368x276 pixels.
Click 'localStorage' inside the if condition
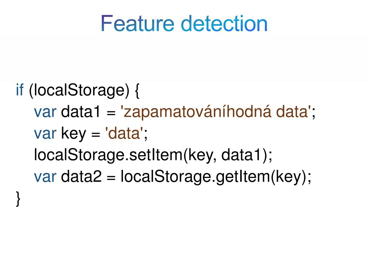[79, 90]
